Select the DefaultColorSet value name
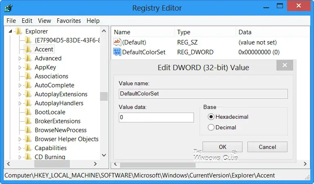Image resolution: width=314 pixels, height=184 pixels. 144,52
